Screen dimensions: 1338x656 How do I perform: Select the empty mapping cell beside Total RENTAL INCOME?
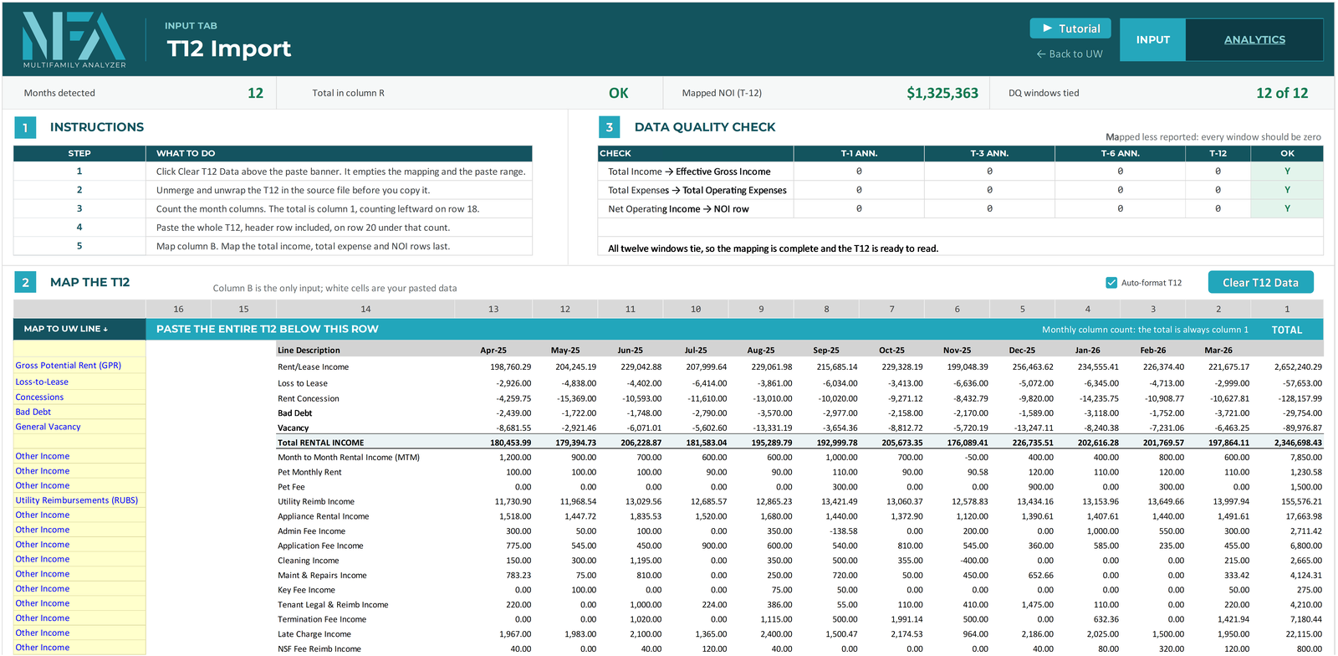79,442
